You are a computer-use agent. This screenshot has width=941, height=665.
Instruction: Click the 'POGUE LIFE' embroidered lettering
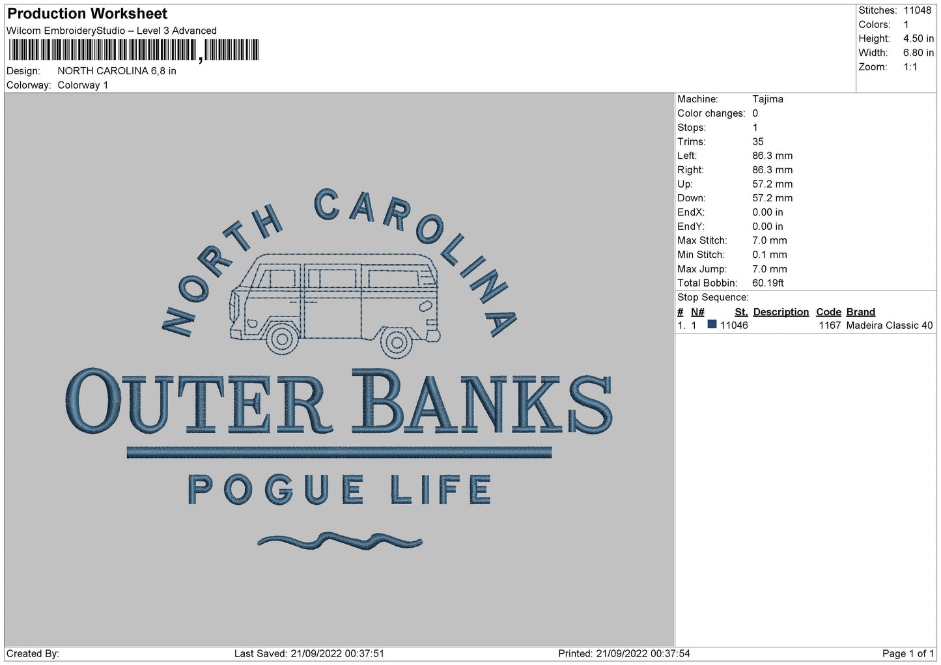[x=339, y=490]
